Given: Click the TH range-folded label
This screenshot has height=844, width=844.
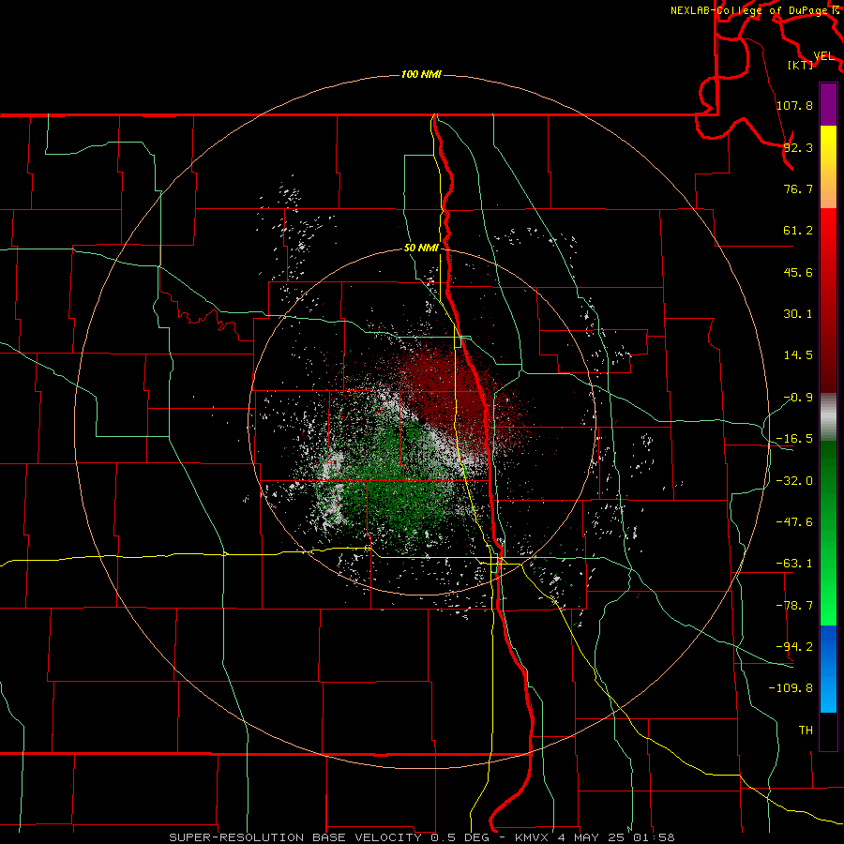Looking at the screenshot, I should tap(806, 731).
